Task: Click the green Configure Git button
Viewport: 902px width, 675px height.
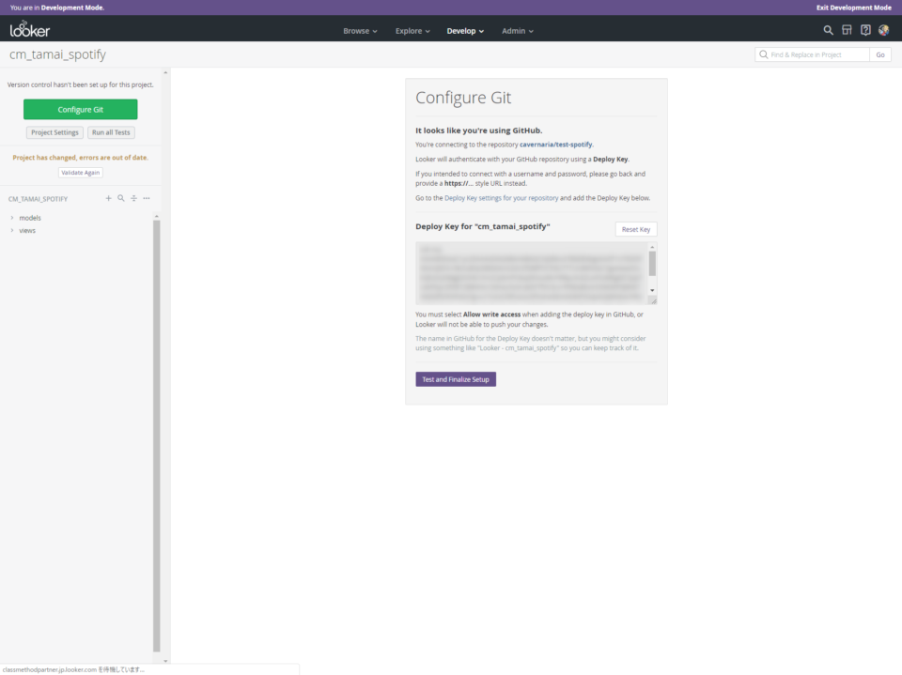Action: click(81, 110)
